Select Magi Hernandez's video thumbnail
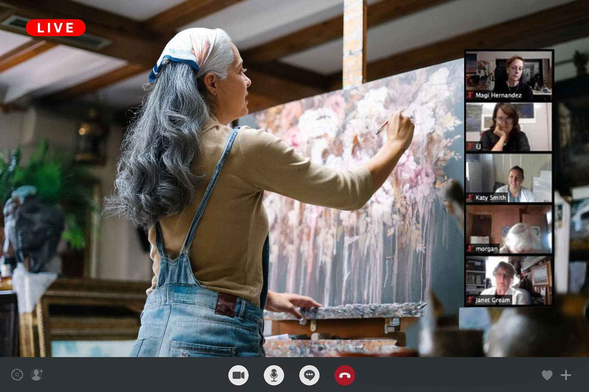 pyautogui.click(x=509, y=75)
